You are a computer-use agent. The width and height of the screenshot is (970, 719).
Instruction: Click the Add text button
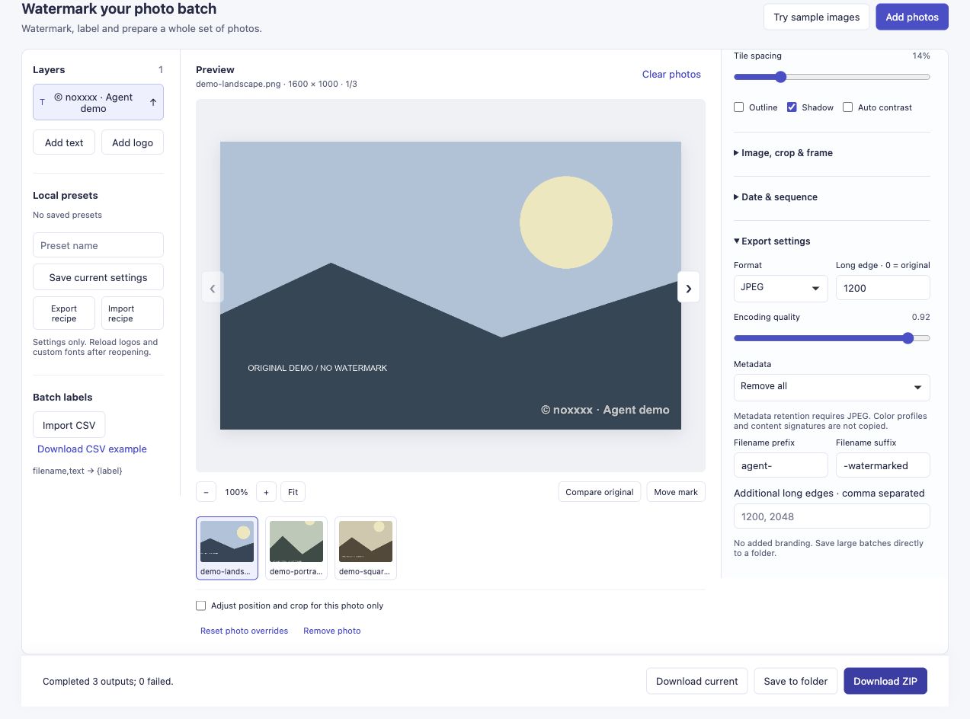[x=64, y=142]
